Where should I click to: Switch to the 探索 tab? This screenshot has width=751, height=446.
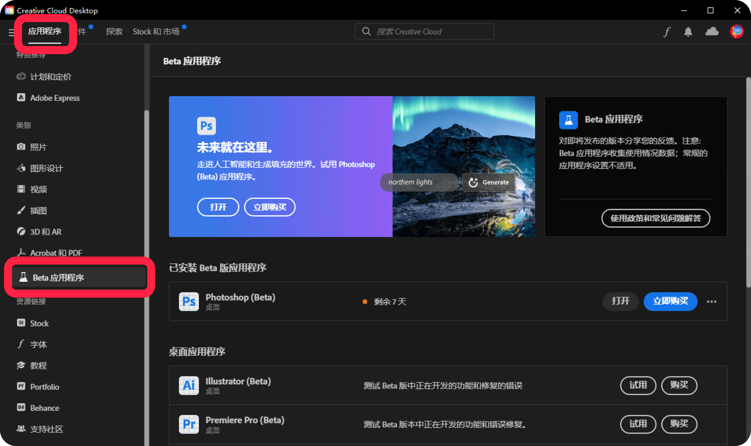[x=114, y=31]
